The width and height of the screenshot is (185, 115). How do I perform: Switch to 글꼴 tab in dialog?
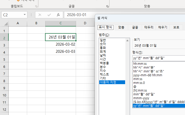pos(135,27)
